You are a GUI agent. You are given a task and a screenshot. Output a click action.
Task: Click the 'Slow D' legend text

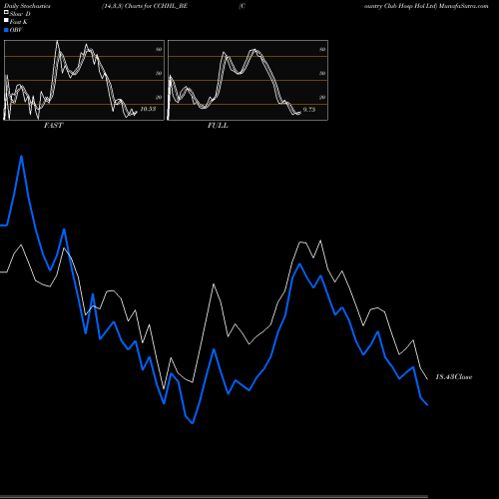pyautogui.click(x=20, y=14)
